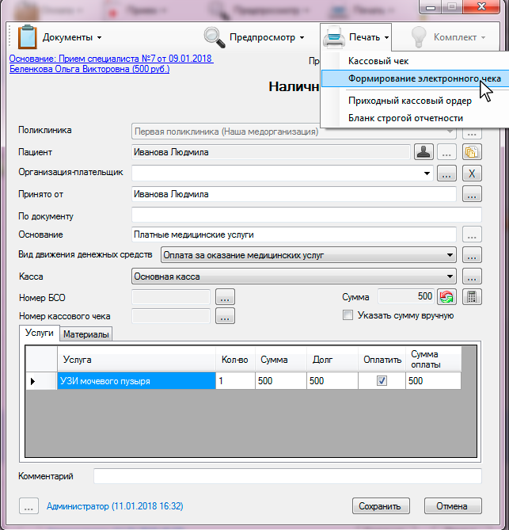The height and width of the screenshot is (530, 509).
Task: Click the Оплатить column header
Action: coord(382,359)
